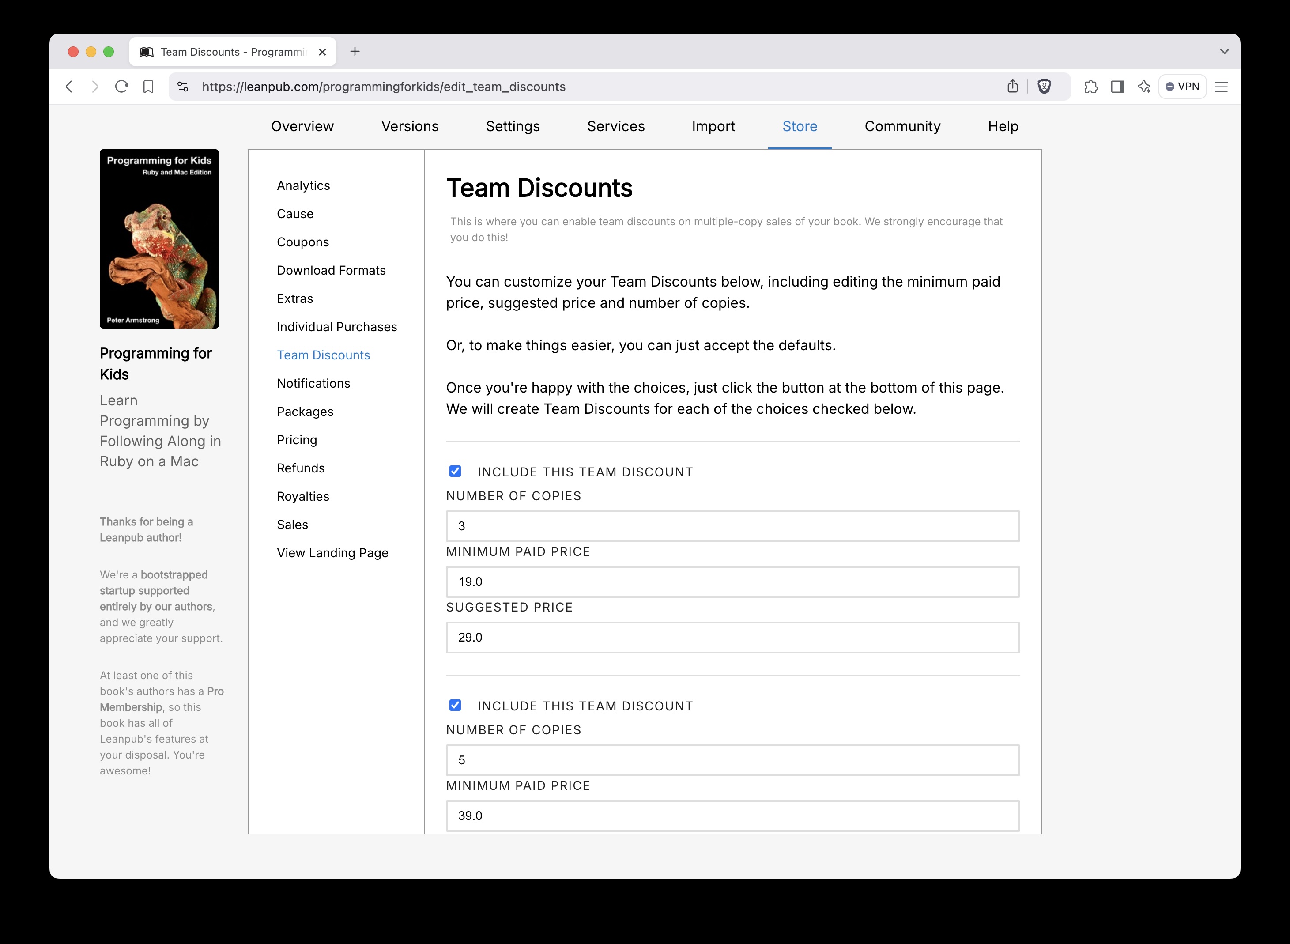1290x944 pixels.
Task: Open the site settings icon beside URL
Action: point(183,86)
